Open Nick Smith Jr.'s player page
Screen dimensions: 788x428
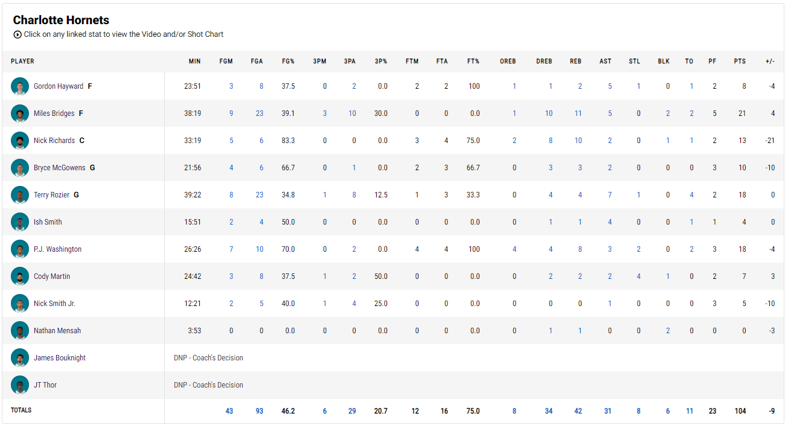pos(54,304)
